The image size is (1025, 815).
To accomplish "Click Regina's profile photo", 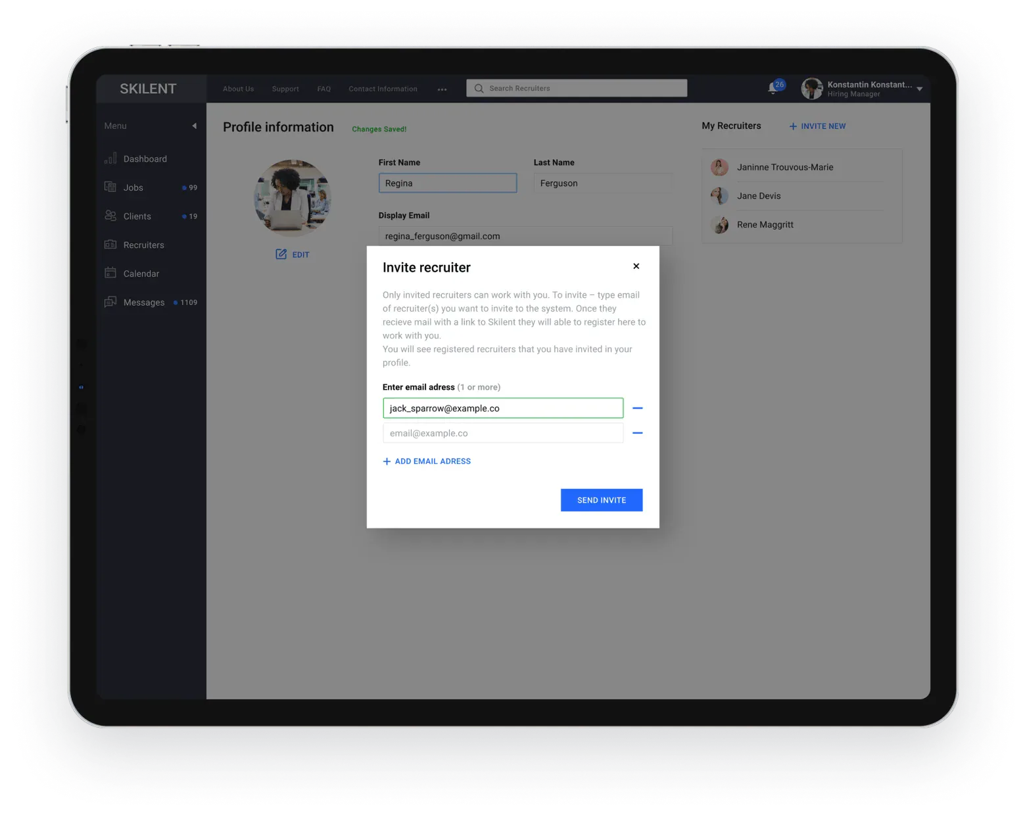I will click(293, 198).
